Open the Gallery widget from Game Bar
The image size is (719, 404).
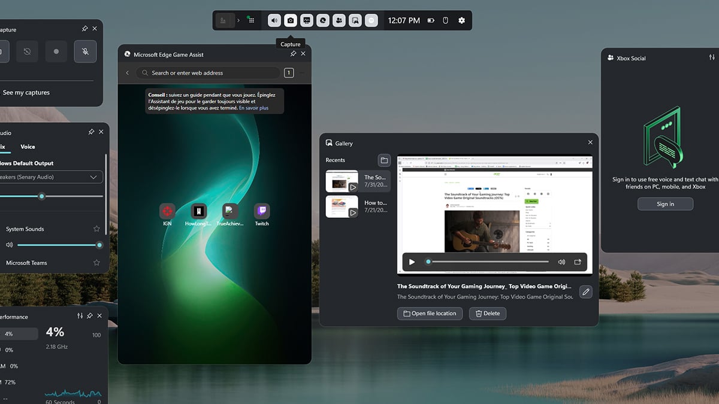pos(355,20)
